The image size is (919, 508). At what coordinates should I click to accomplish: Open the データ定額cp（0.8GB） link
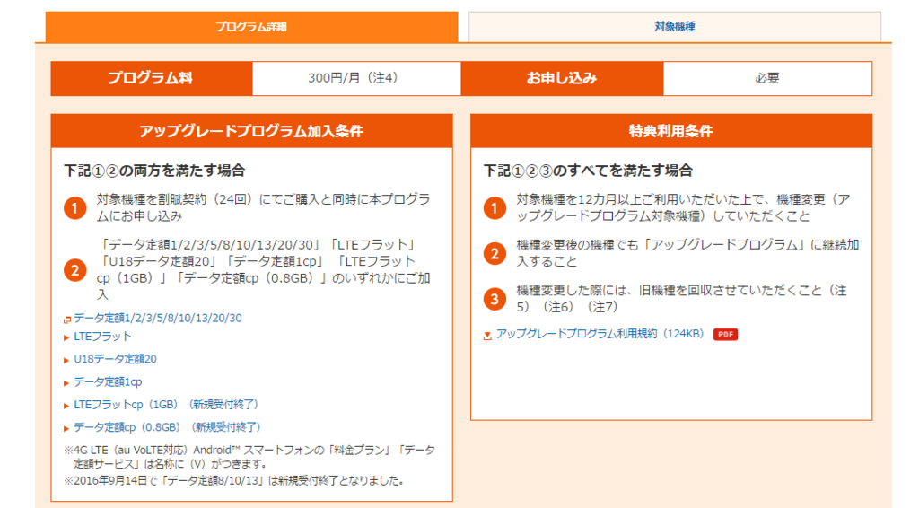[167, 428]
